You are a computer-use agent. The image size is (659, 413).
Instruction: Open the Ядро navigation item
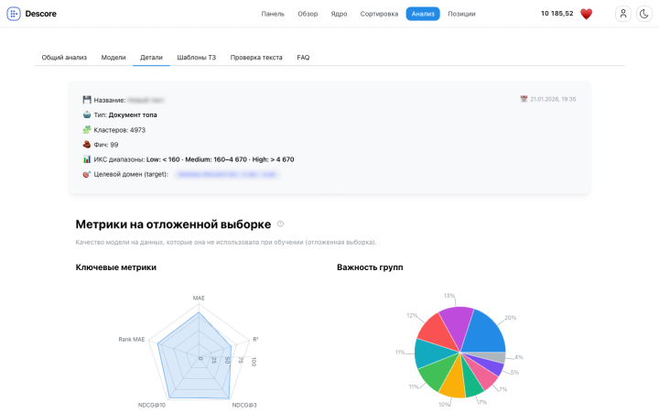pyautogui.click(x=339, y=14)
